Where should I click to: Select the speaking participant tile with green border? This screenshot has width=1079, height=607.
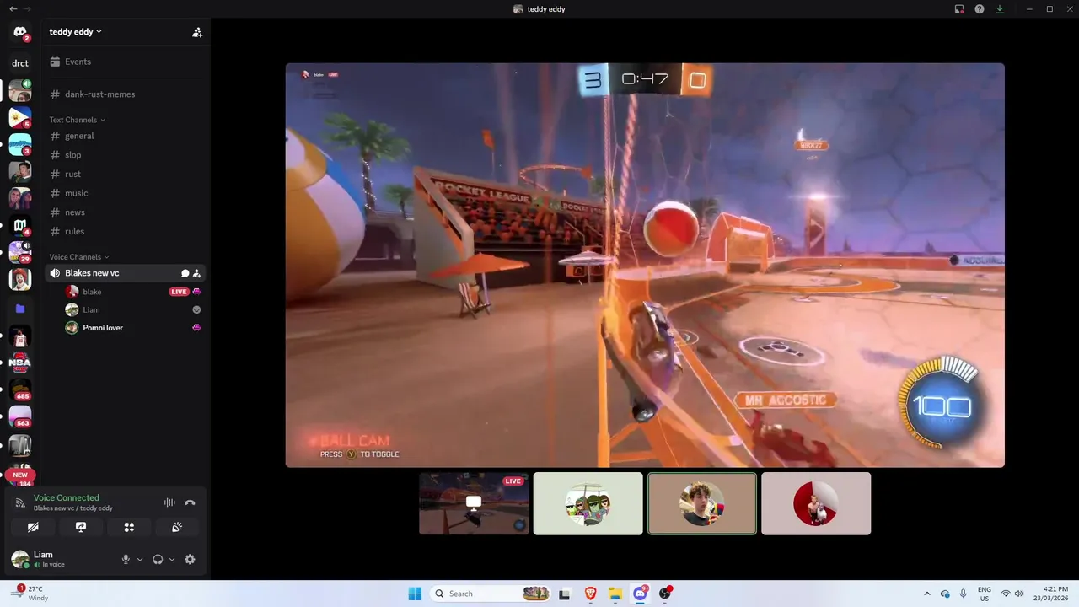click(702, 503)
